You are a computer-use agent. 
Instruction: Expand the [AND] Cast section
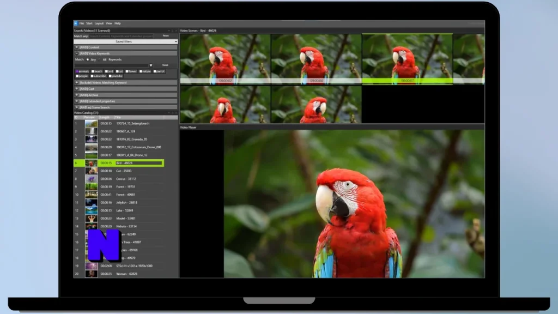[125, 89]
